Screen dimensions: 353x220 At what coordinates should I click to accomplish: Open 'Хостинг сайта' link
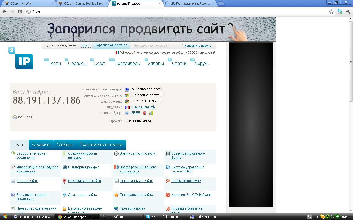click(x=27, y=181)
